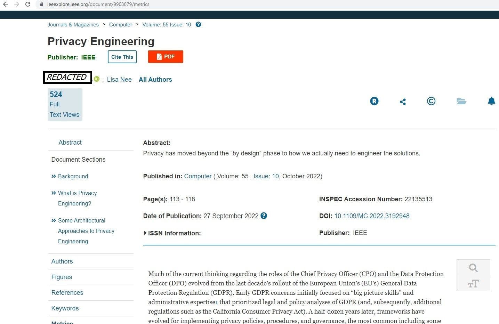Click the help icon beside Date of Publication
The width and height of the screenshot is (499, 324).
click(264, 216)
